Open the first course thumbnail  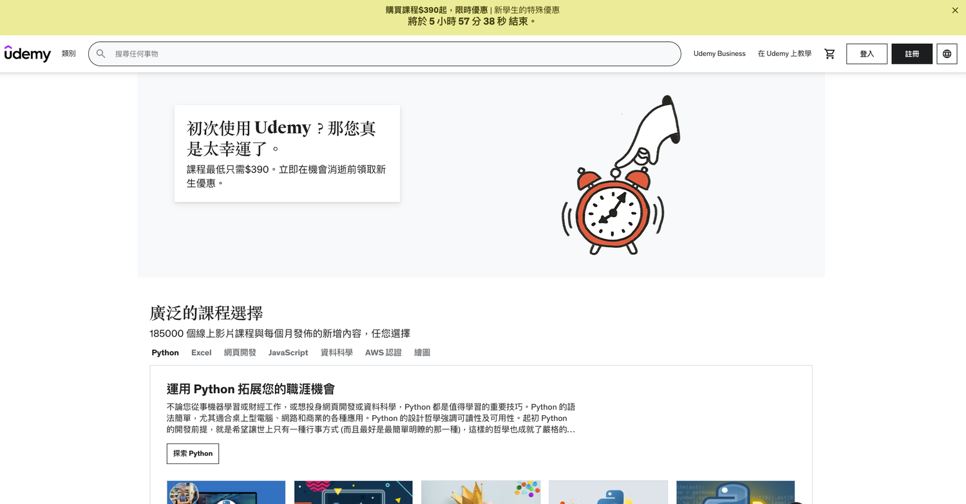pos(226,492)
